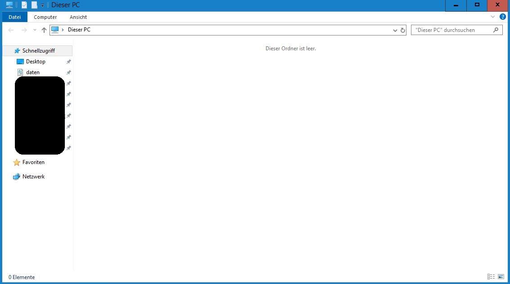
Task: Open the daten pinned folder
Action: coord(33,72)
